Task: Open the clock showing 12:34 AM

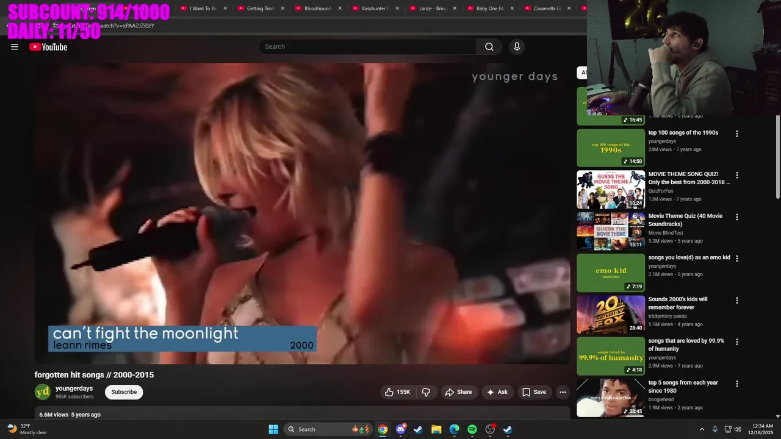Action: click(760, 429)
